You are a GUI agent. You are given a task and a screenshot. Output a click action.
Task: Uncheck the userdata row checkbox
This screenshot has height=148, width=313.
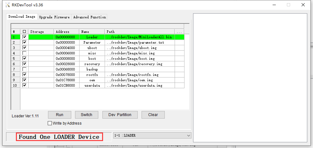tap(24, 85)
